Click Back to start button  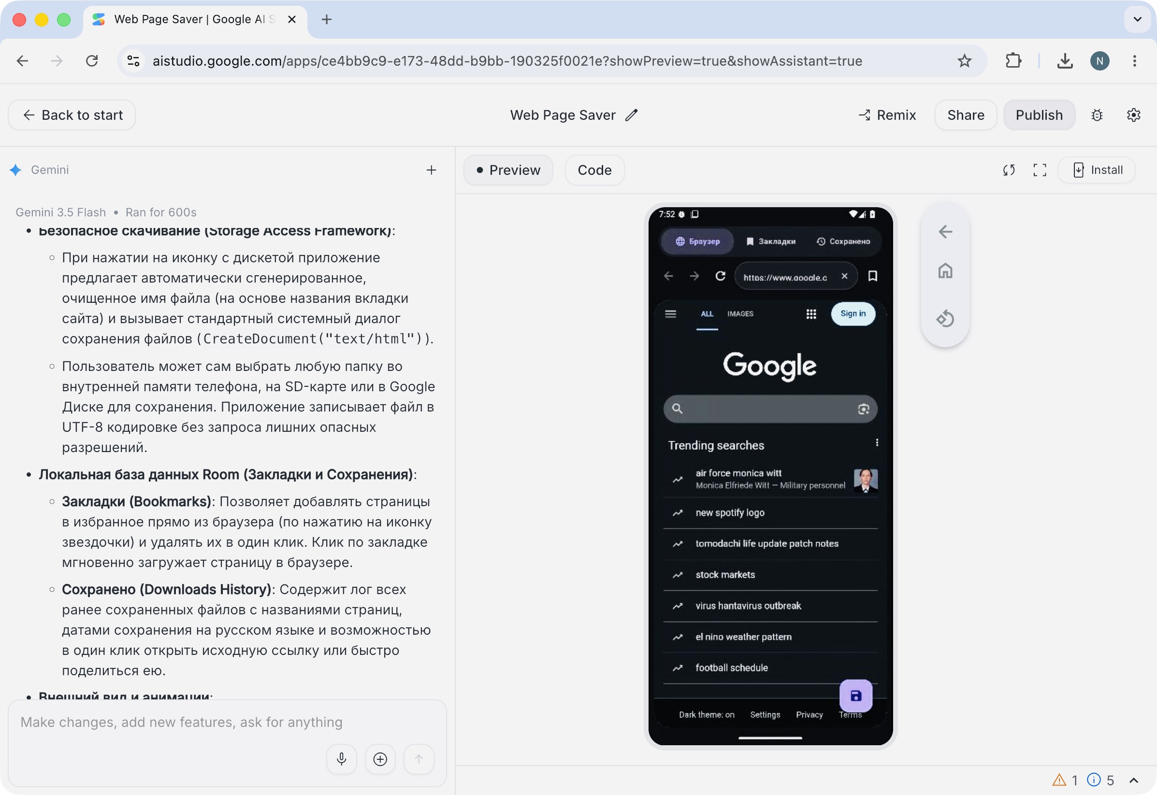coord(72,115)
